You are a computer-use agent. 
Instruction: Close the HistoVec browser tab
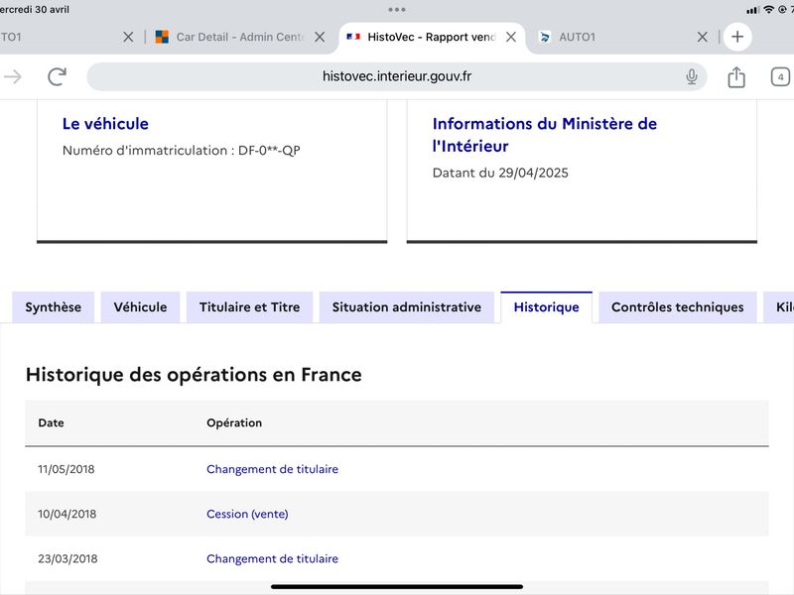click(x=510, y=37)
